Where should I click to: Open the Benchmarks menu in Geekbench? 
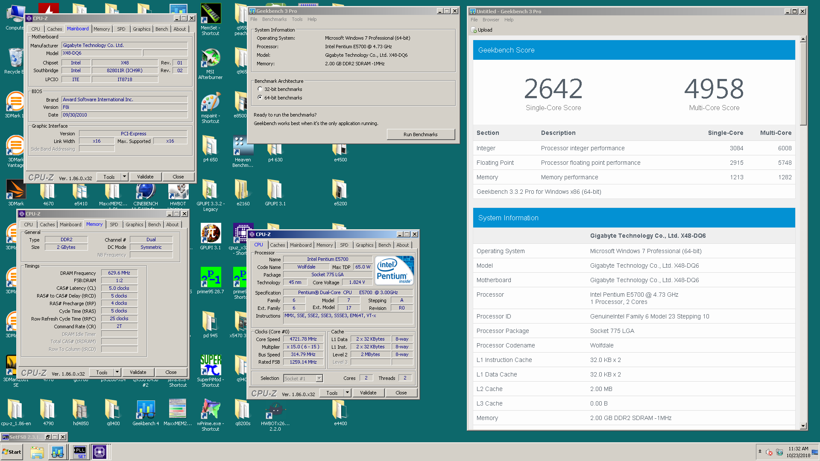(x=274, y=19)
